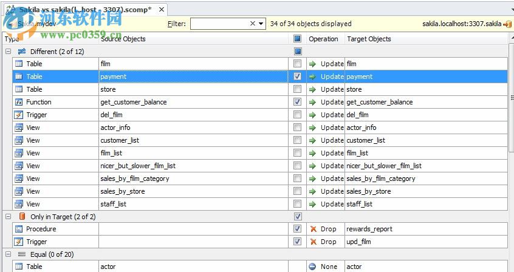This screenshot has height=272, width=514.
Task: Collapse the Equal group
Action: pos(9,254)
